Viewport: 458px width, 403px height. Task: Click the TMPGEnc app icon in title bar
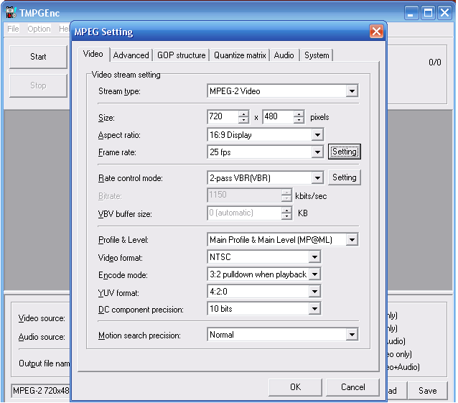point(11,12)
